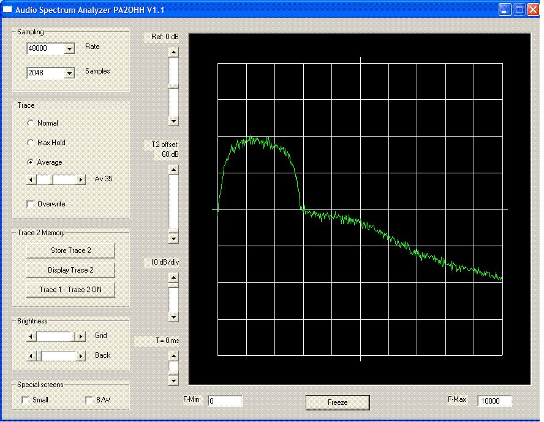
Task: Click up arrow of T2 offset scrollbar
Action: (x=173, y=170)
